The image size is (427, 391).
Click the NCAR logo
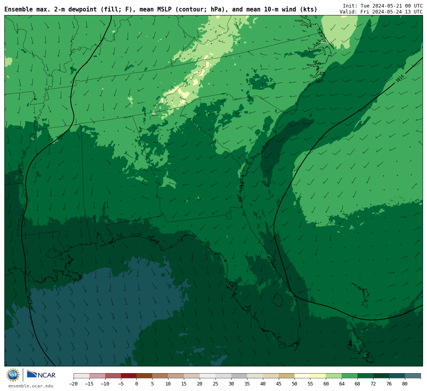point(41,374)
